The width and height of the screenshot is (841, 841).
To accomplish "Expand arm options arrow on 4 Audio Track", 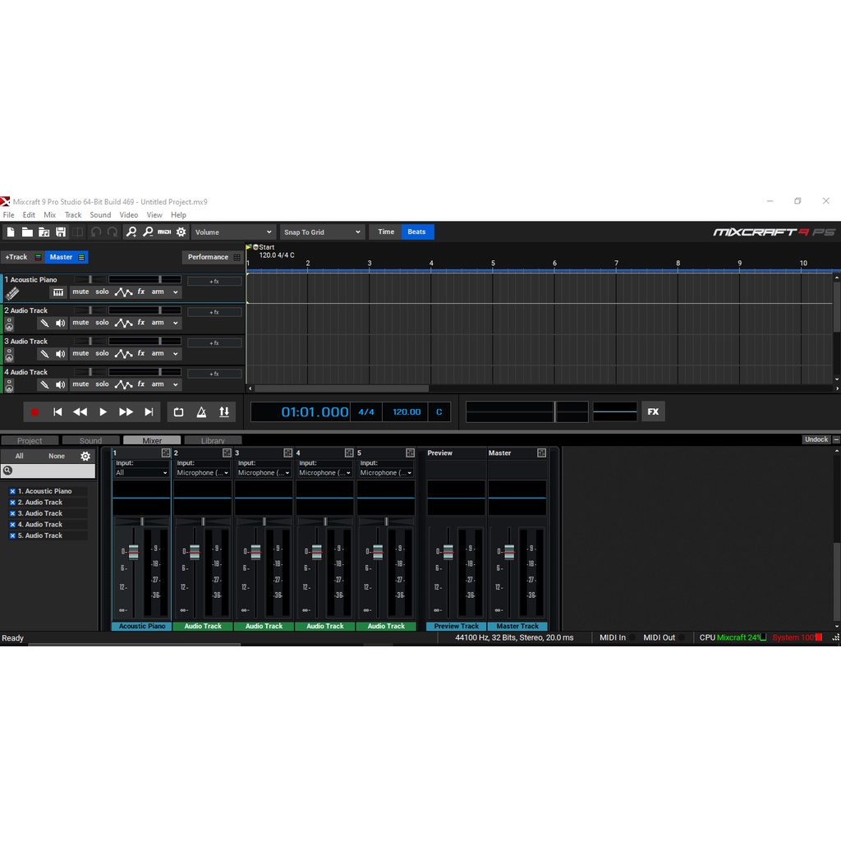I will 176,384.
